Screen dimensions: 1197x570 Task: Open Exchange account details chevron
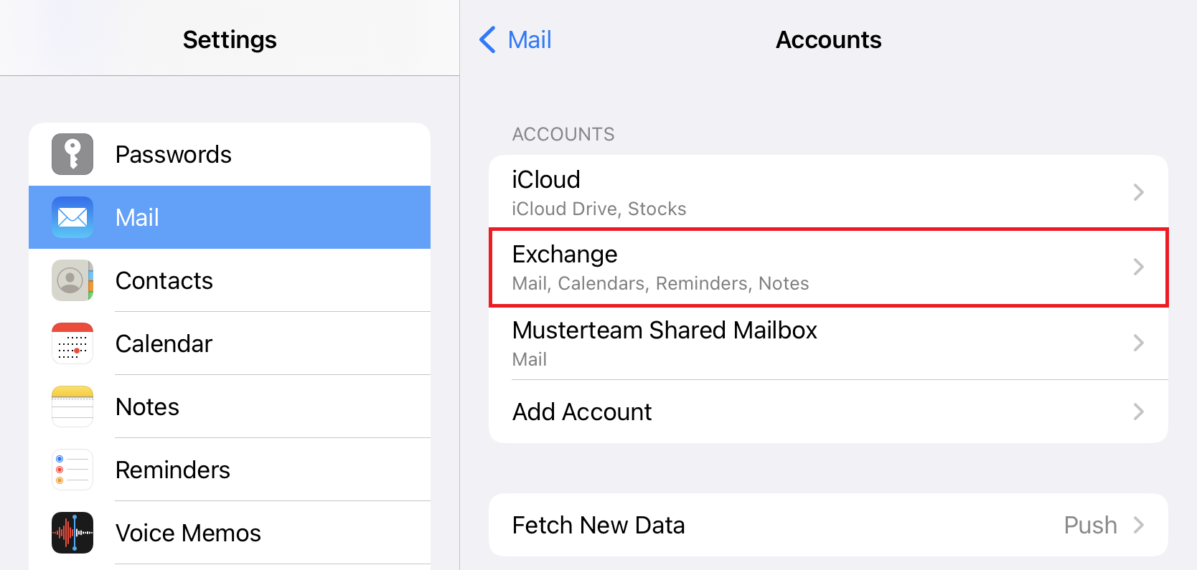pos(1138,267)
